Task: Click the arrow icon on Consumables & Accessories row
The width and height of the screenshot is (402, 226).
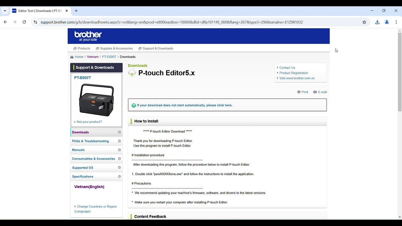Action: (119, 159)
